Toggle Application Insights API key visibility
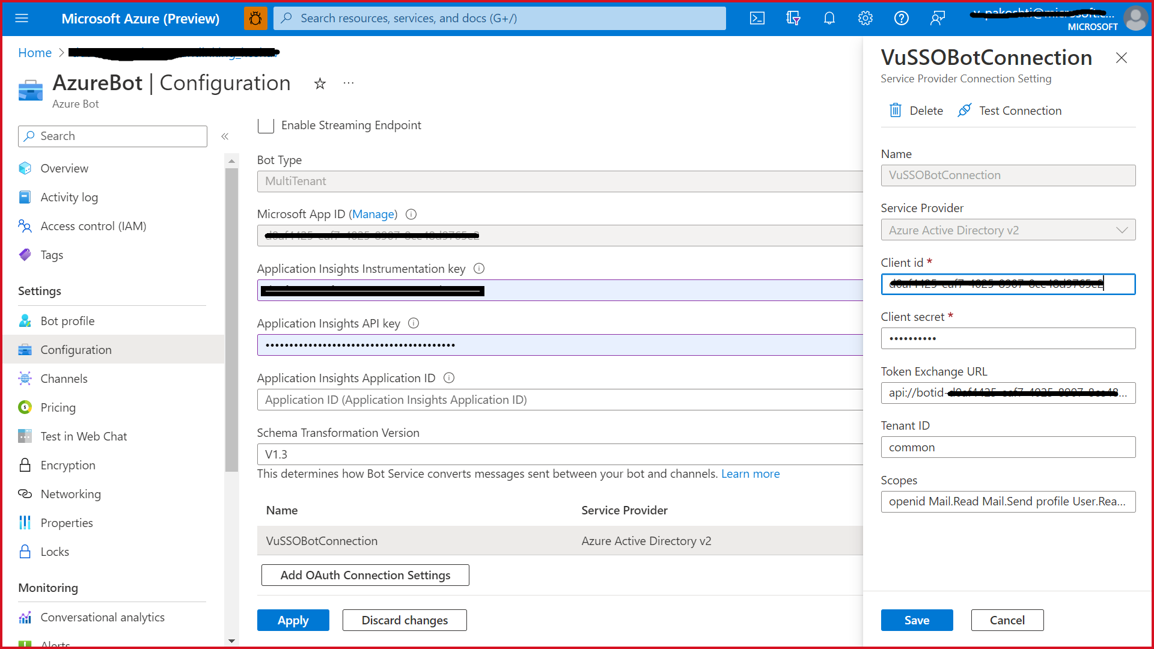 (x=852, y=345)
